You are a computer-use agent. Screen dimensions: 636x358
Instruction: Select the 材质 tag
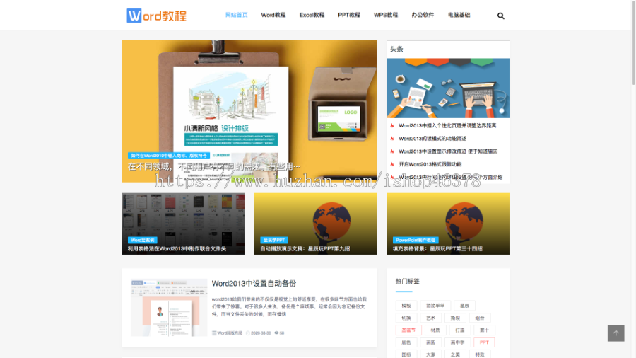coord(435,330)
